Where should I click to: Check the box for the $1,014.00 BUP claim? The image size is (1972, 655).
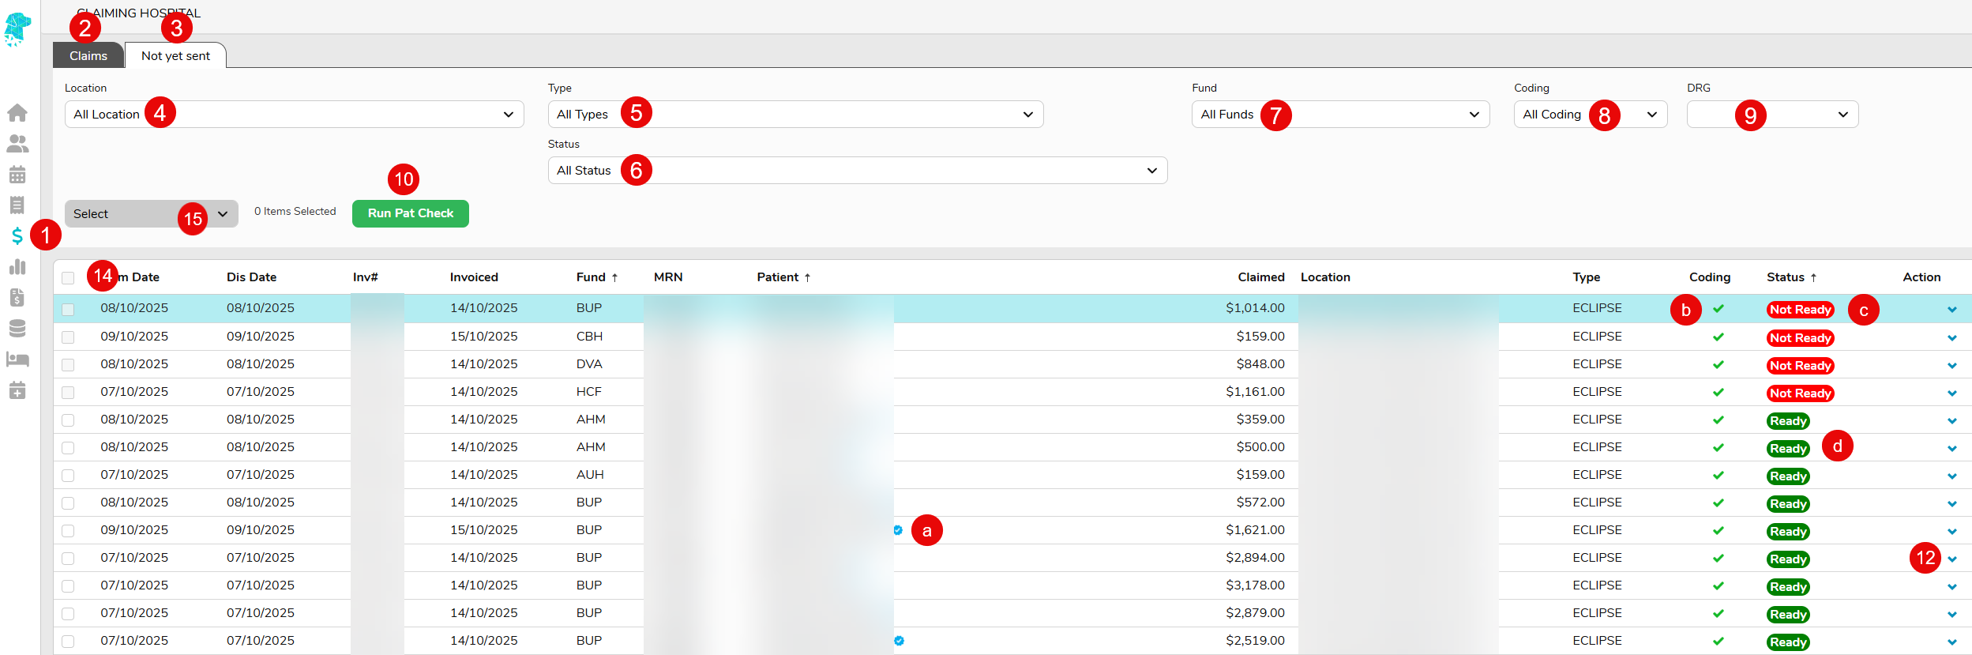tap(68, 309)
